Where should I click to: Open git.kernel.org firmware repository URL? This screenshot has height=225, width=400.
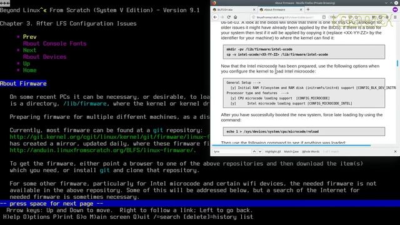pos(110,137)
